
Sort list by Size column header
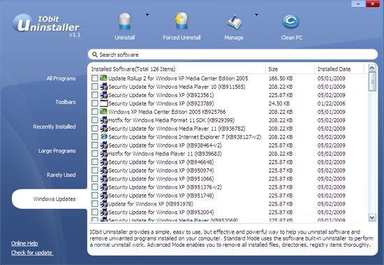point(290,69)
